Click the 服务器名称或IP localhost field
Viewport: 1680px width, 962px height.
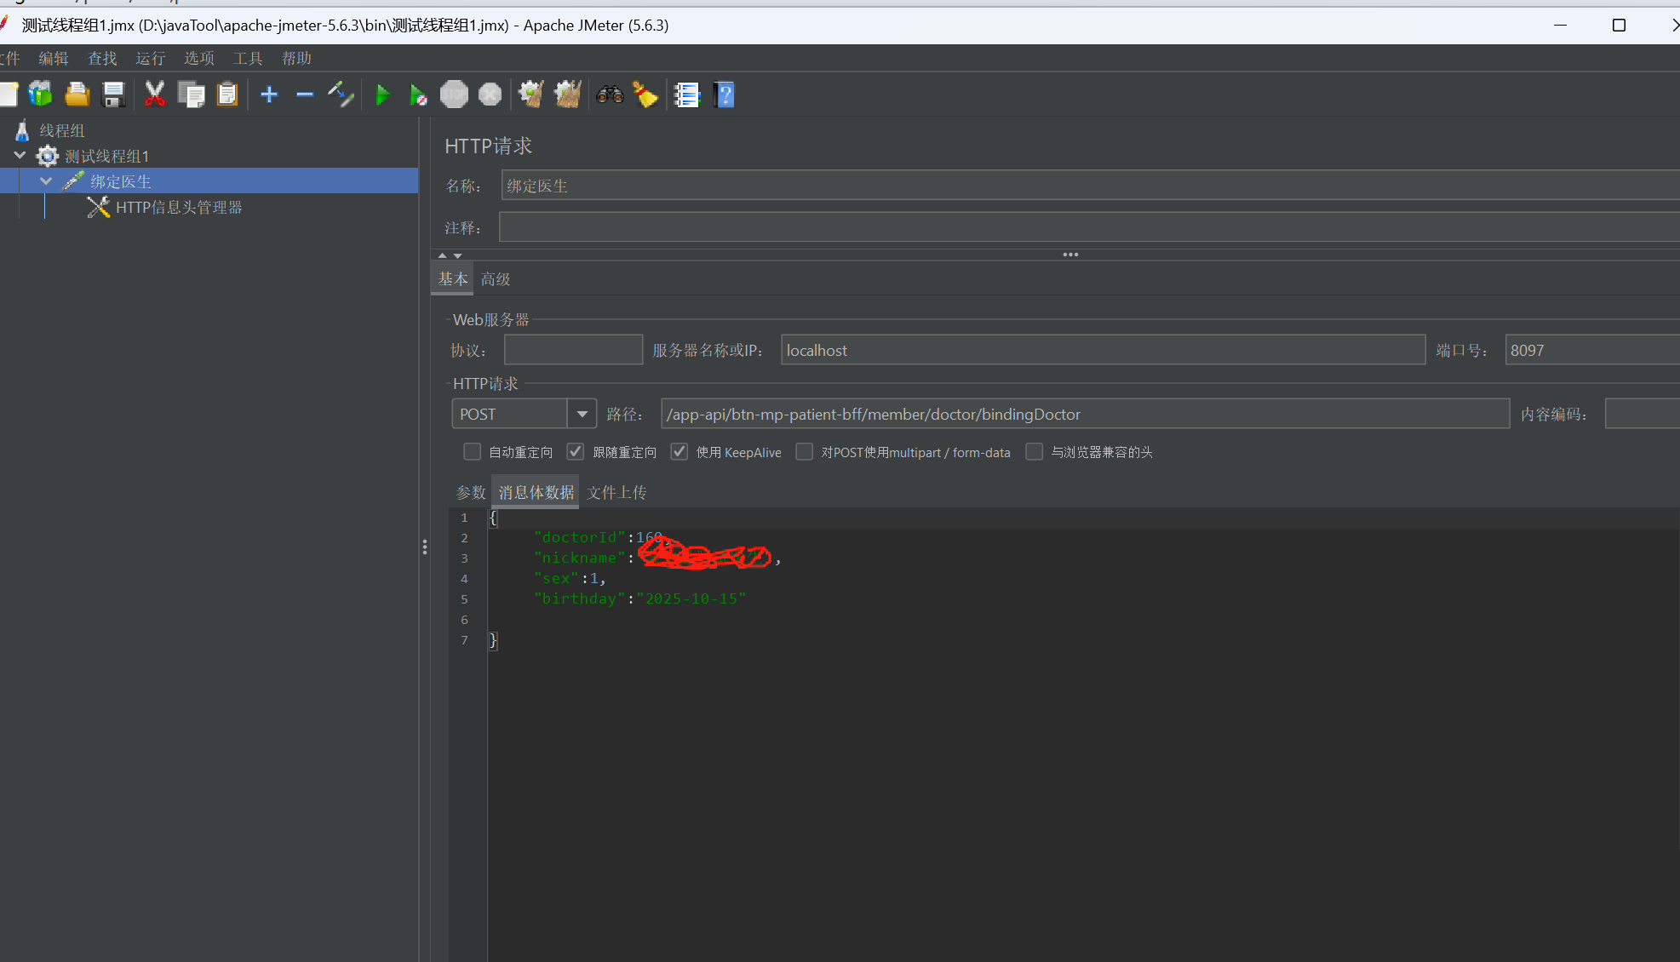tap(1102, 351)
